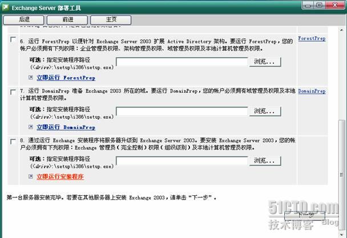The width and height of the screenshot is (347, 238).
Task: Check the step 6 ForestPrep checkbox
Action: pyautogui.click(x=13, y=39)
